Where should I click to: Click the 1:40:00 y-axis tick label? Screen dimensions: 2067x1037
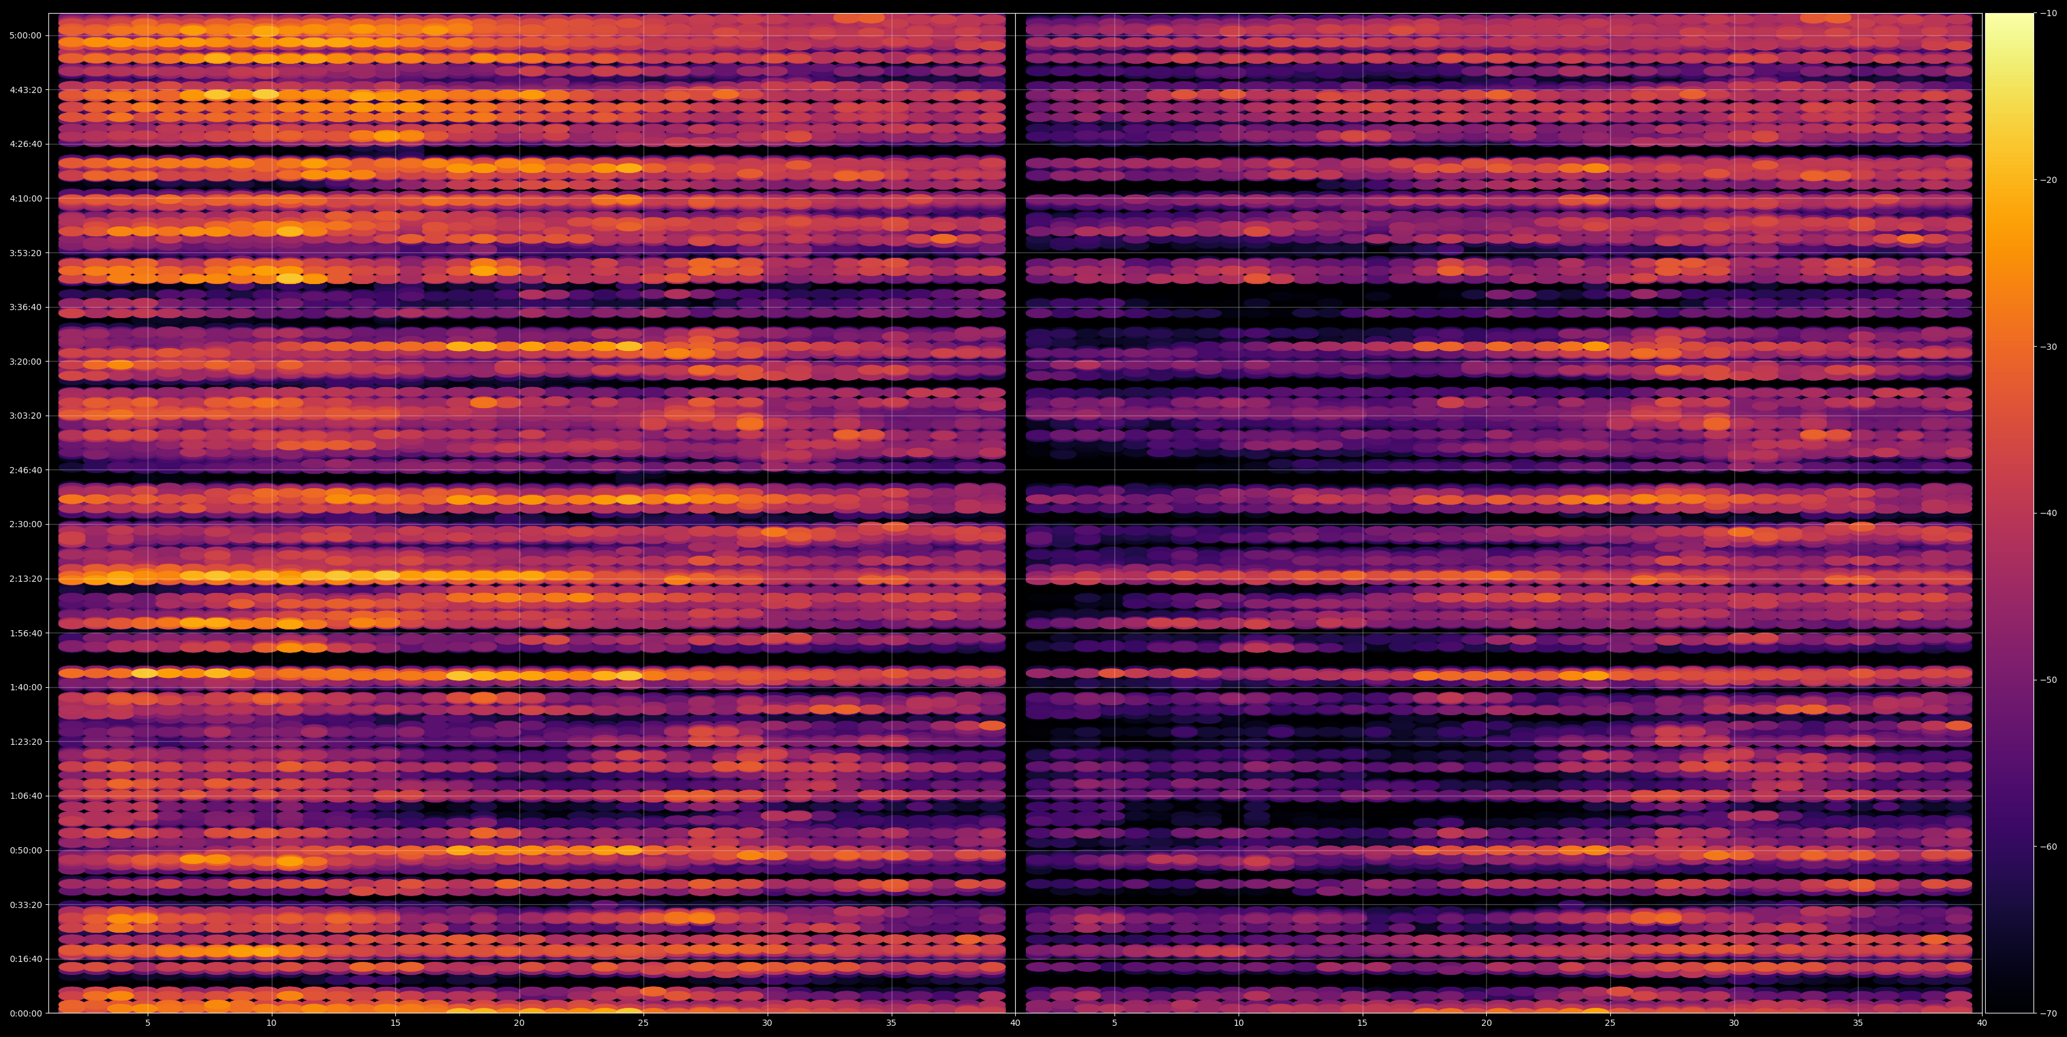click(25, 687)
